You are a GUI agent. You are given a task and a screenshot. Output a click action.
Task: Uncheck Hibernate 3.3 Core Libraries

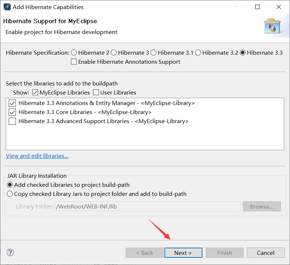pos(12,112)
